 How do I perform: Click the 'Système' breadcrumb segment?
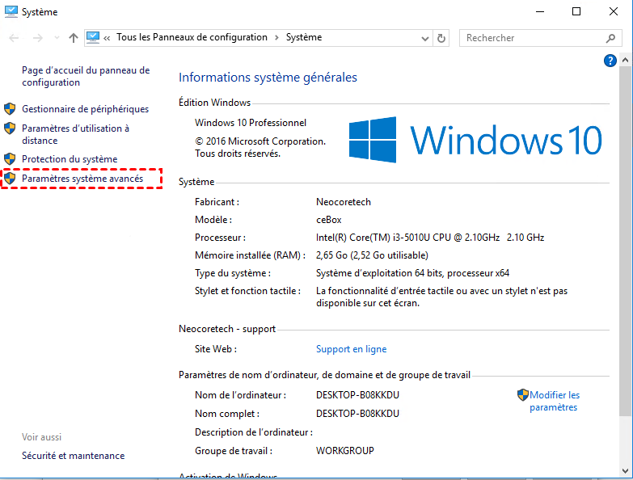click(x=304, y=37)
